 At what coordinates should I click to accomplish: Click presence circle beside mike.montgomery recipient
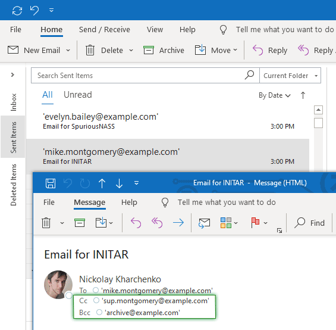[96, 290]
